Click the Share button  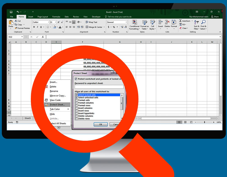[x=215, y=17]
